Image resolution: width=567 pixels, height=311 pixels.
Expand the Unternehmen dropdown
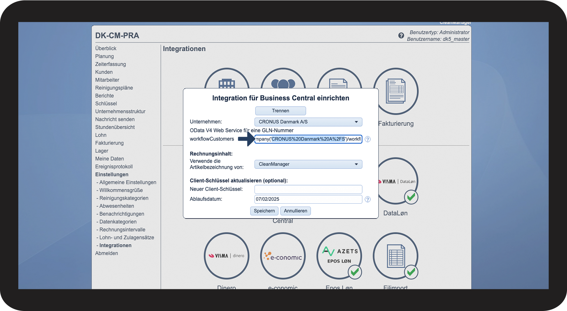(308, 122)
